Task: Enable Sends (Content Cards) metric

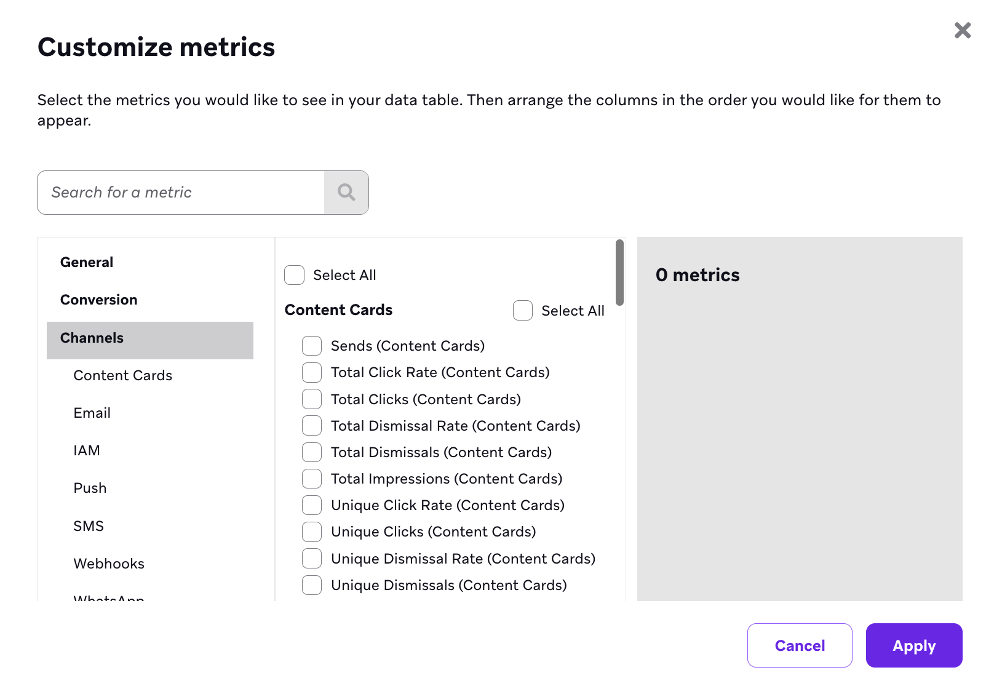Action: pos(312,346)
